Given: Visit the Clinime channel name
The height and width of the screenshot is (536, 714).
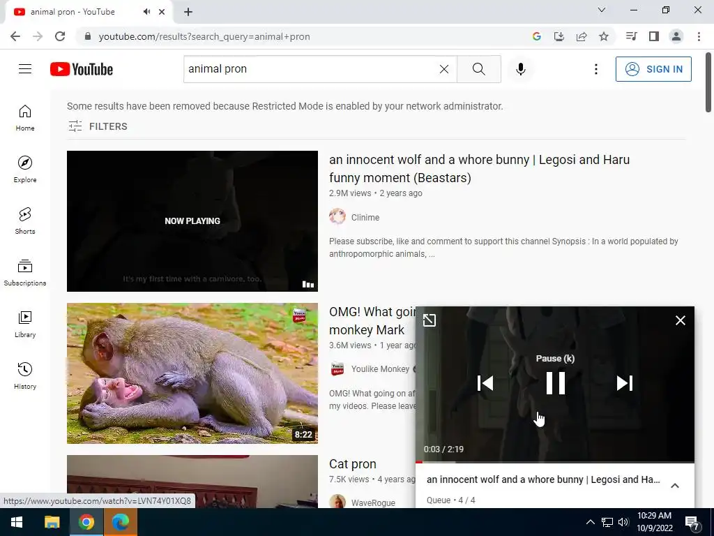Looking at the screenshot, I should point(365,218).
